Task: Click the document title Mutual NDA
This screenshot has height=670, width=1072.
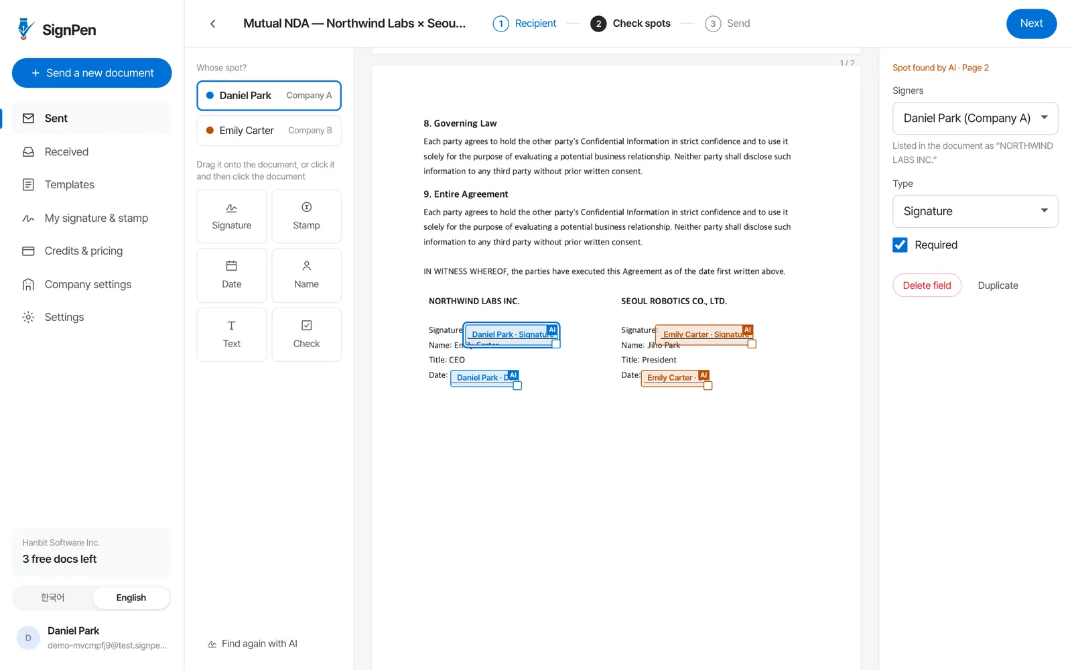Action: (354, 23)
